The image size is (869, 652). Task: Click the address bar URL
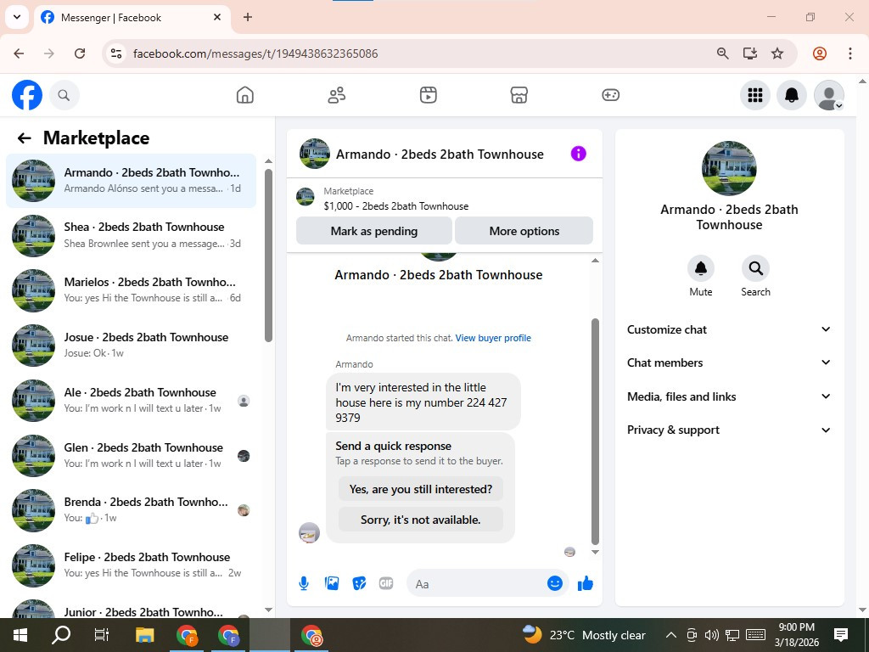(x=255, y=53)
